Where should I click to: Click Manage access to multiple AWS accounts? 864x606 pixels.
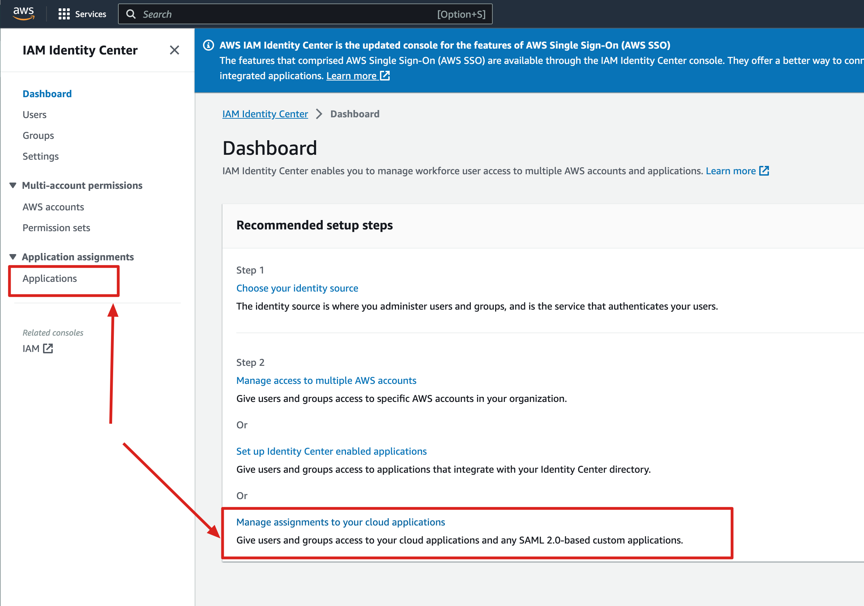(x=326, y=380)
